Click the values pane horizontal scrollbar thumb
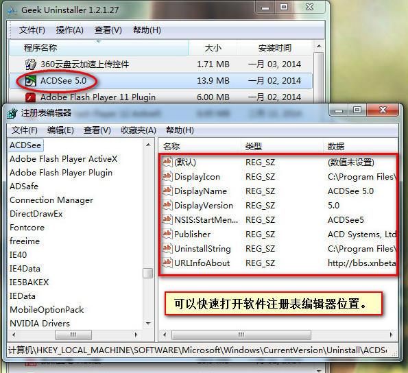The image size is (408, 373). click(241, 335)
